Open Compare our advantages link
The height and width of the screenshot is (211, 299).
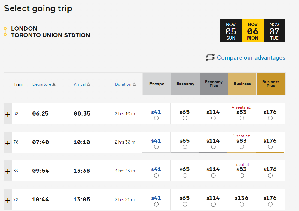pos(251,57)
